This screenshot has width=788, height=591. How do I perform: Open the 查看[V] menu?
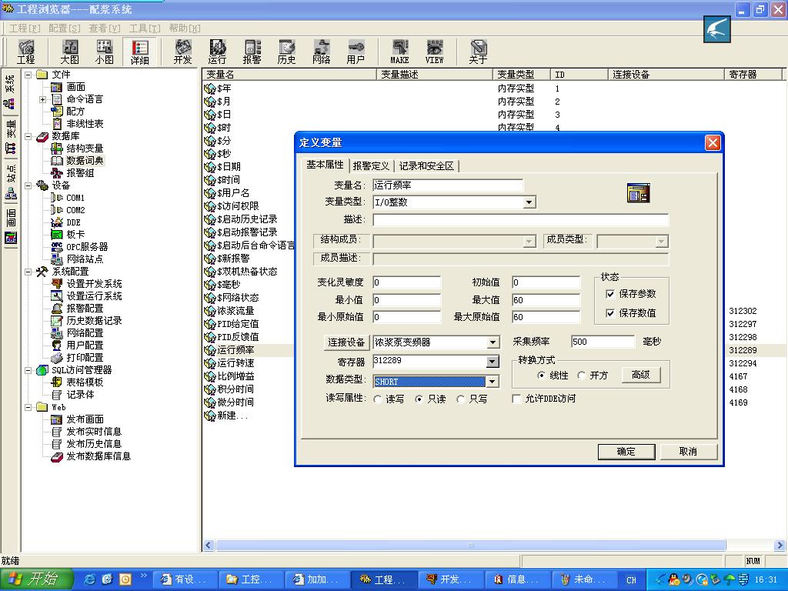click(x=105, y=28)
